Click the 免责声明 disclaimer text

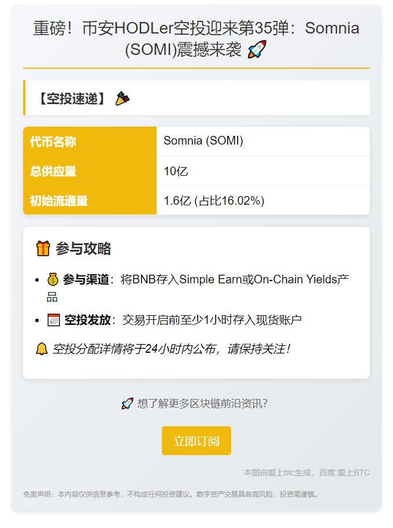(x=170, y=494)
